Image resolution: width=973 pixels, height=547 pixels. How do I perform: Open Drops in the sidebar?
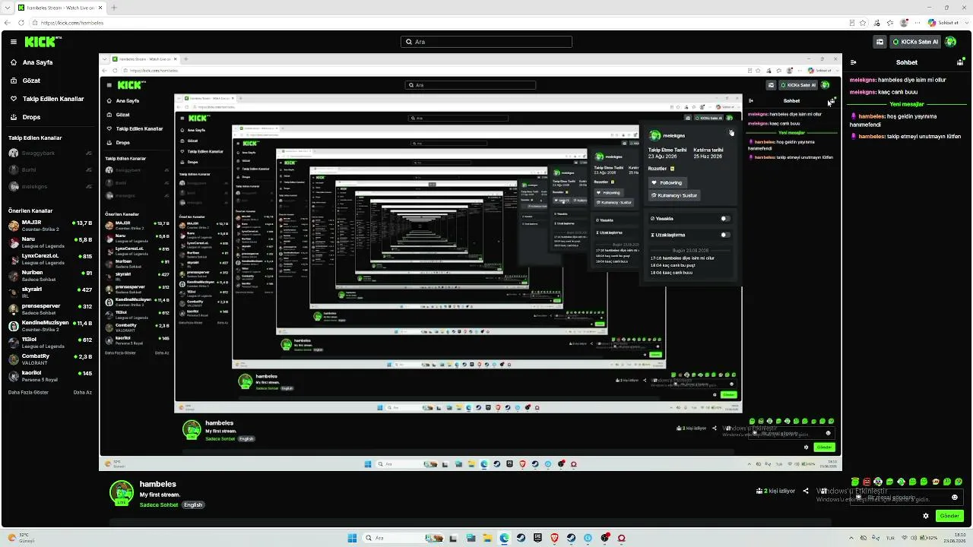coord(31,117)
